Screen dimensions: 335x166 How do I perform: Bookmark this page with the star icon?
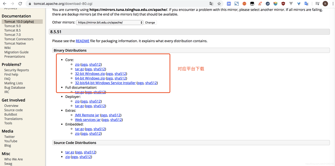click(x=219, y=4)
